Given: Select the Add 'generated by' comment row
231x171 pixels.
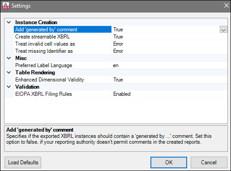Looking at the screenshot, I should pos(63,30).
